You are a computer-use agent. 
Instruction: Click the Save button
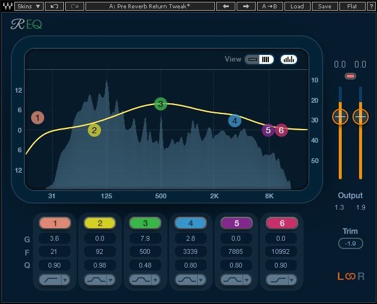tap(324, 6)
